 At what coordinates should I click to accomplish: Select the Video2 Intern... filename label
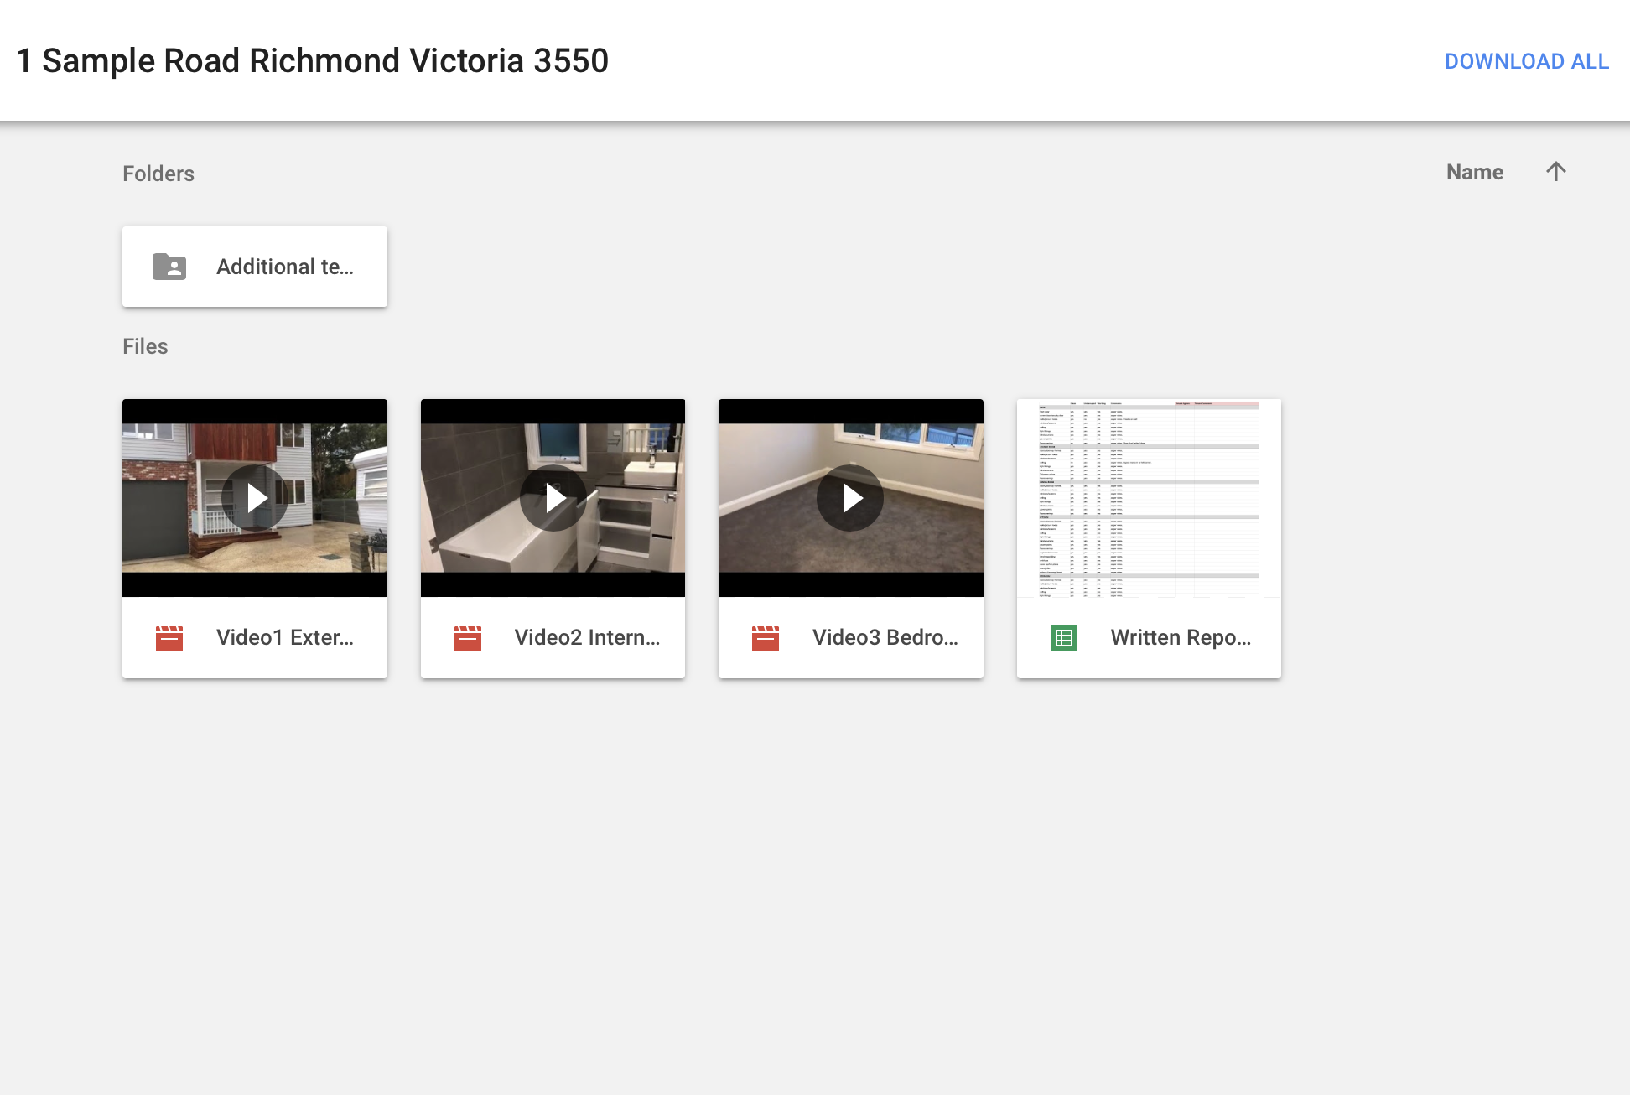(586, 637)
